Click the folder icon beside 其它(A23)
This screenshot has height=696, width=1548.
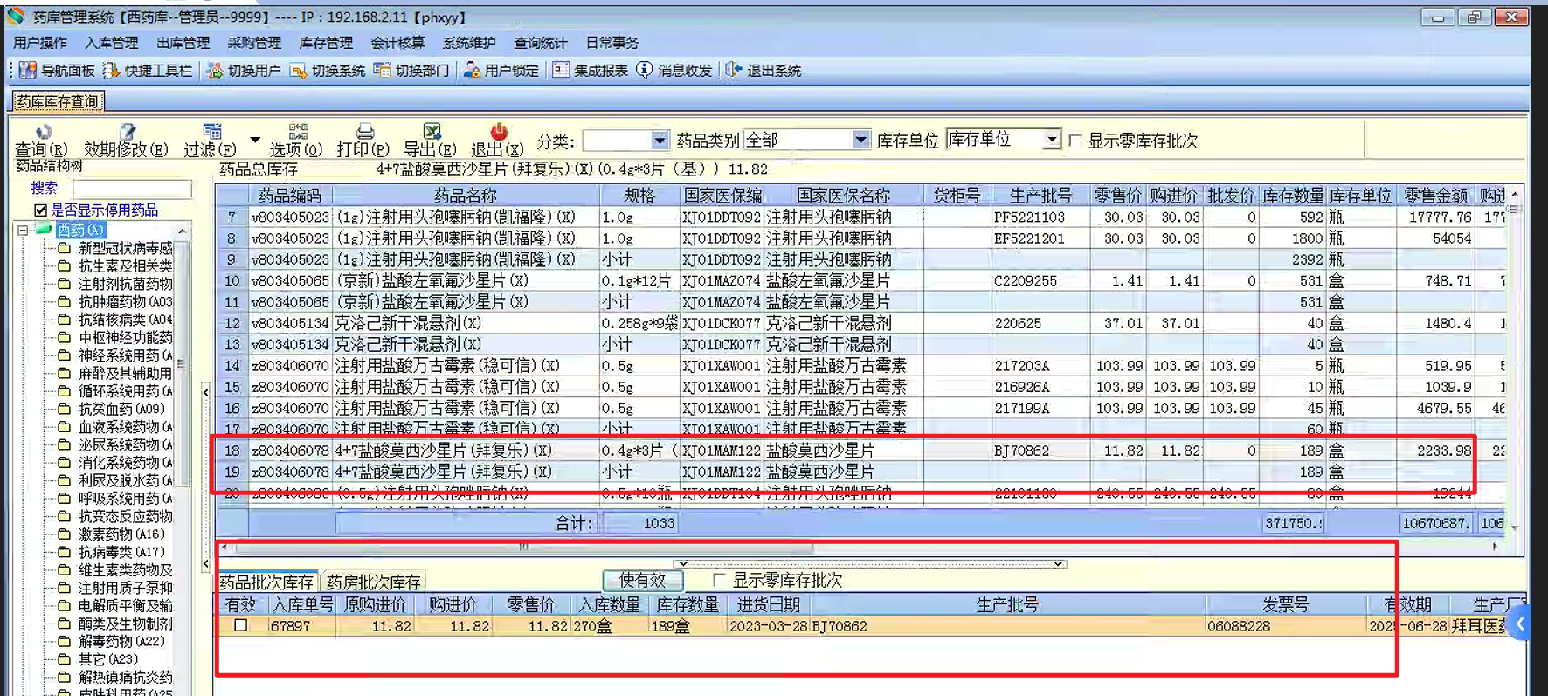click(64, 659)
